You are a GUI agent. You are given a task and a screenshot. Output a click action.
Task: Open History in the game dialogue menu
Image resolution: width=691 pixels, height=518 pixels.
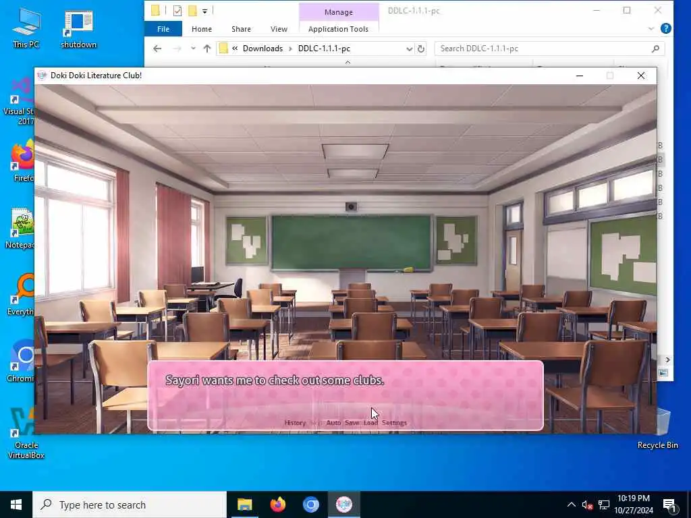tap(295, 422)
